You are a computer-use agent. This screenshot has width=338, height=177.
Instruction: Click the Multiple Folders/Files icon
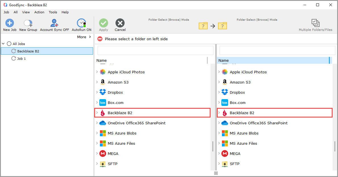click(x=315, y=23)
